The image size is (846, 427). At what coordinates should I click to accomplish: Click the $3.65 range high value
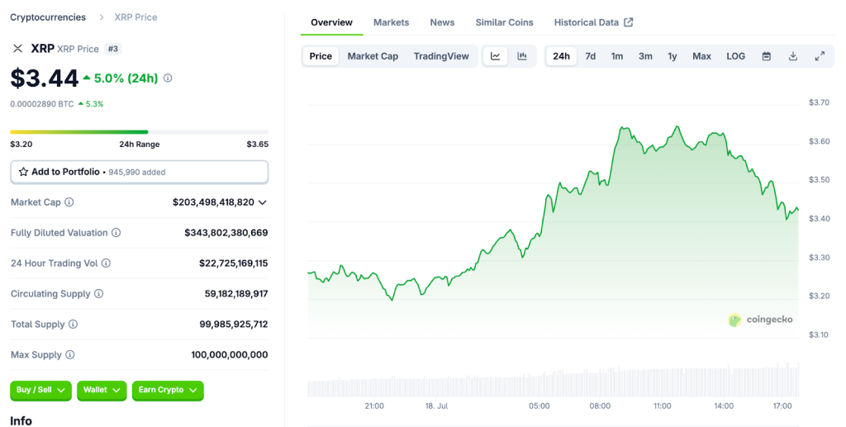point(258,145)
